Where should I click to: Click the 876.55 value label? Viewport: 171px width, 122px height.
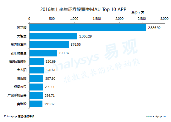pos(76,44)
